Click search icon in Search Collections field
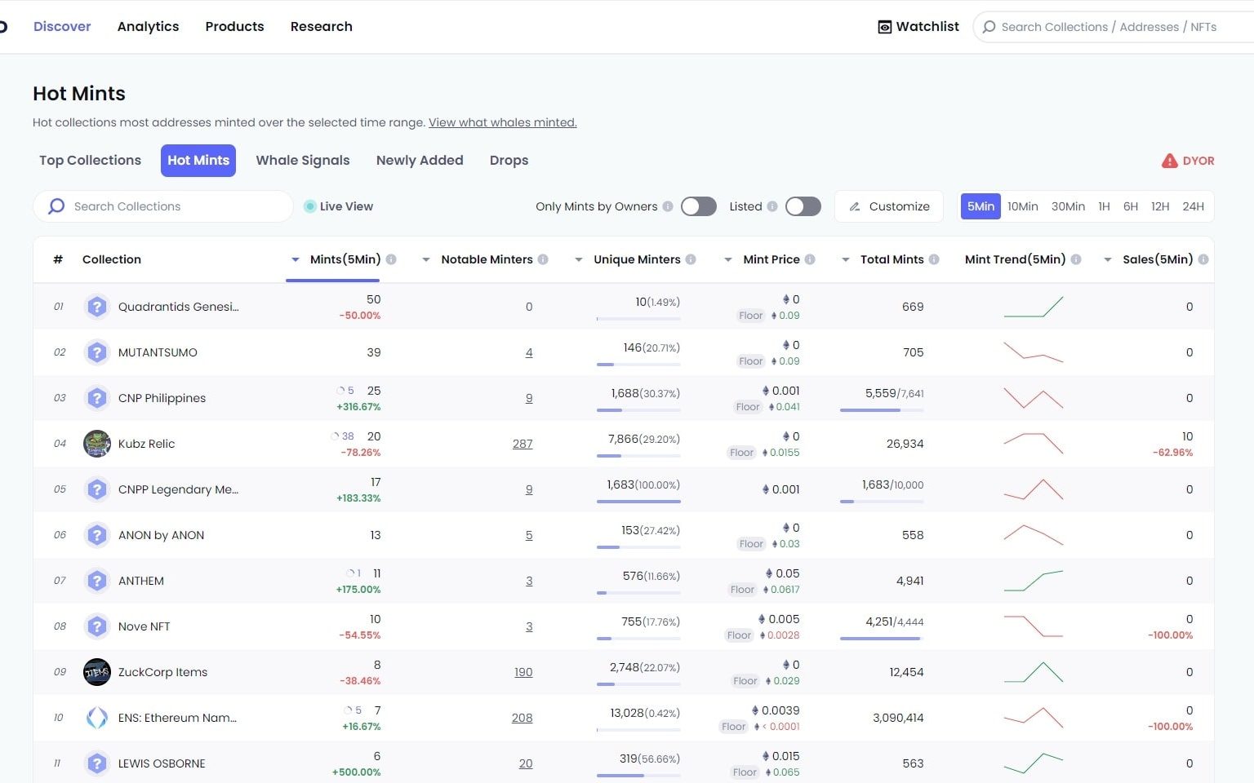This screenshot has height=783, width=1254. coord(56,206)
